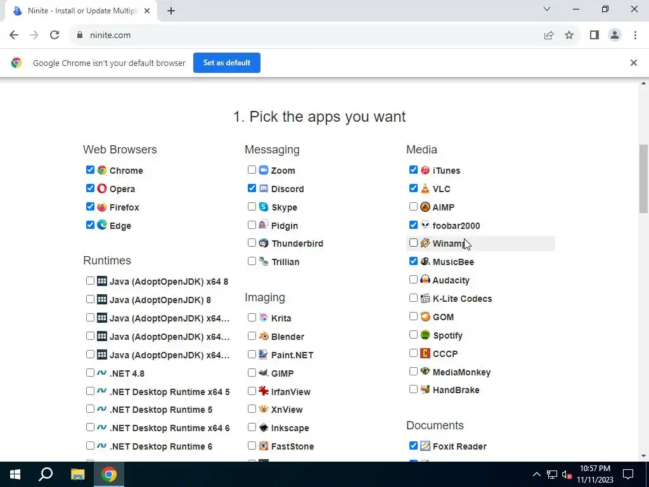
Task: Click the Discord app icon
Action: tap(264, 188)
